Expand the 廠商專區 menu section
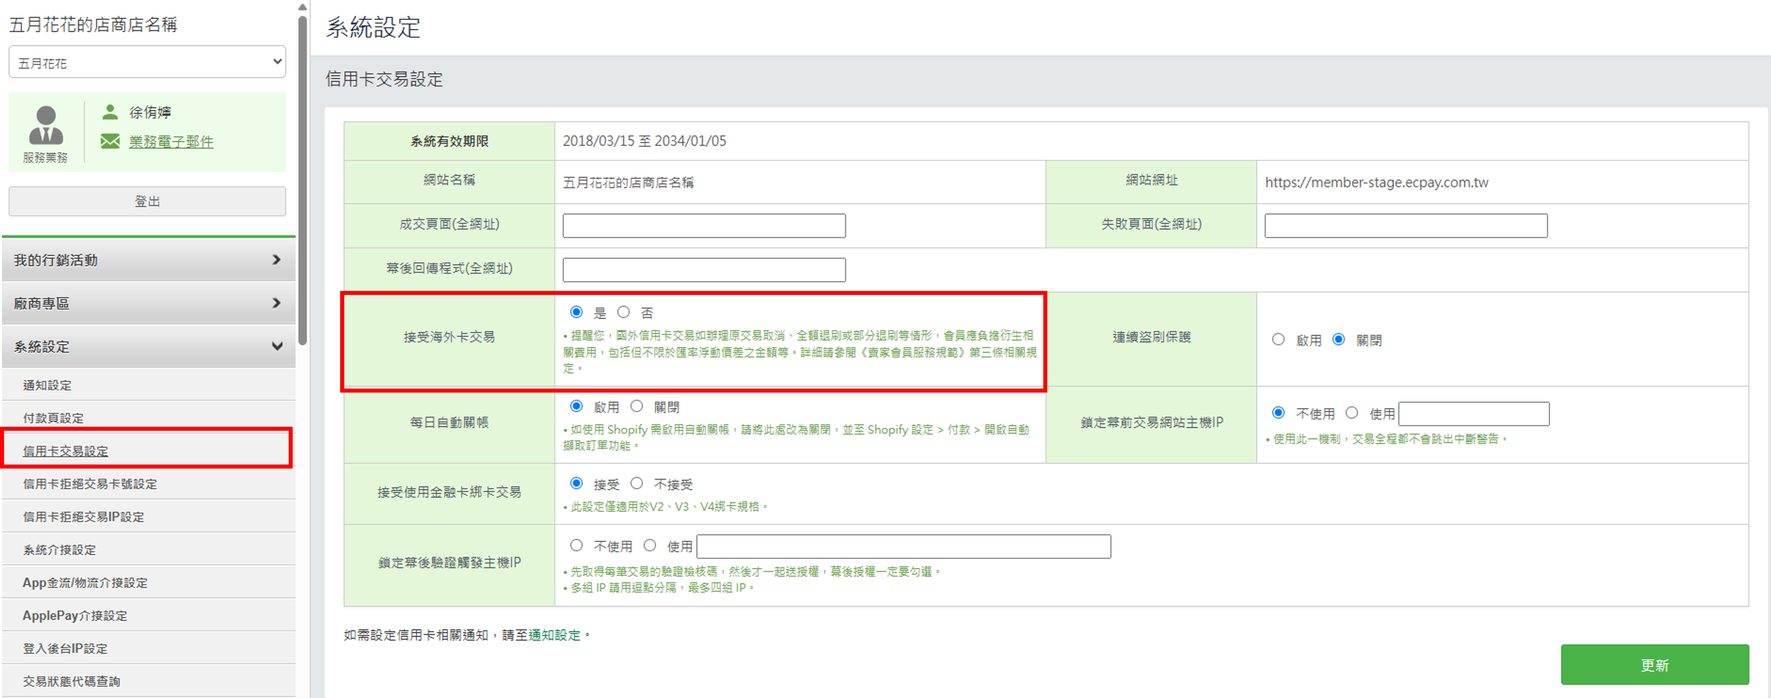This screenshot has width=1771, height=698. click(x=148, y=303)
